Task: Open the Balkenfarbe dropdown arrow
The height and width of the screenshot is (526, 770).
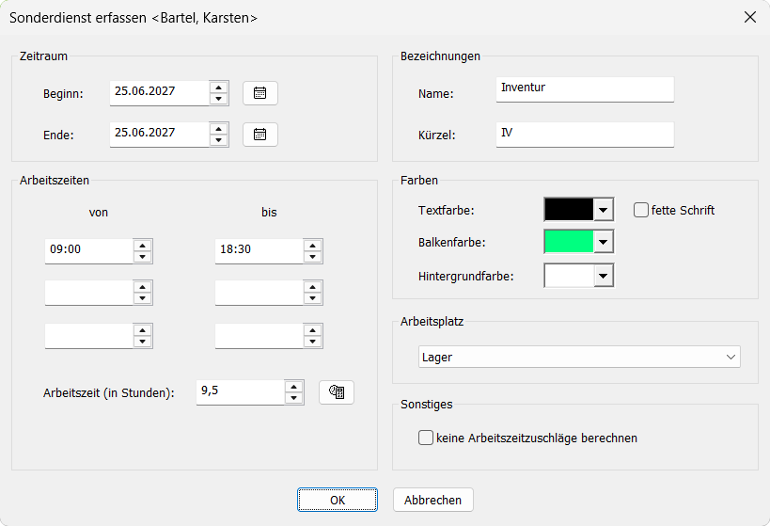Action: click(603, 242)
